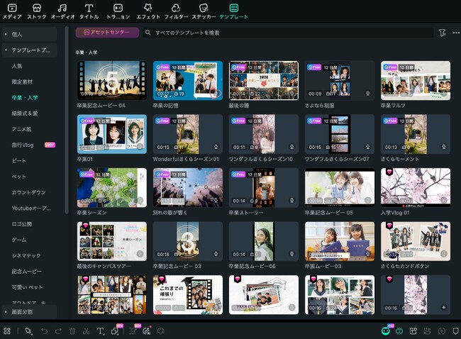Select the 卒業記念ムービー 04 template thumbnail
The image size is (461, 339).
pos(111,79)
